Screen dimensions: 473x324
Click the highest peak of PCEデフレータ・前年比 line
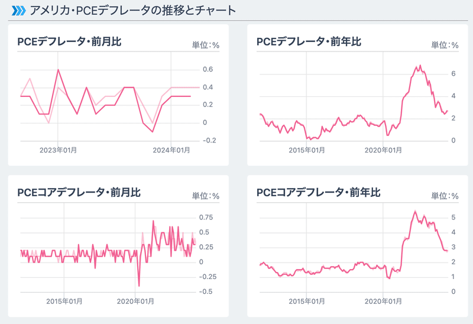tap(420, 66)
